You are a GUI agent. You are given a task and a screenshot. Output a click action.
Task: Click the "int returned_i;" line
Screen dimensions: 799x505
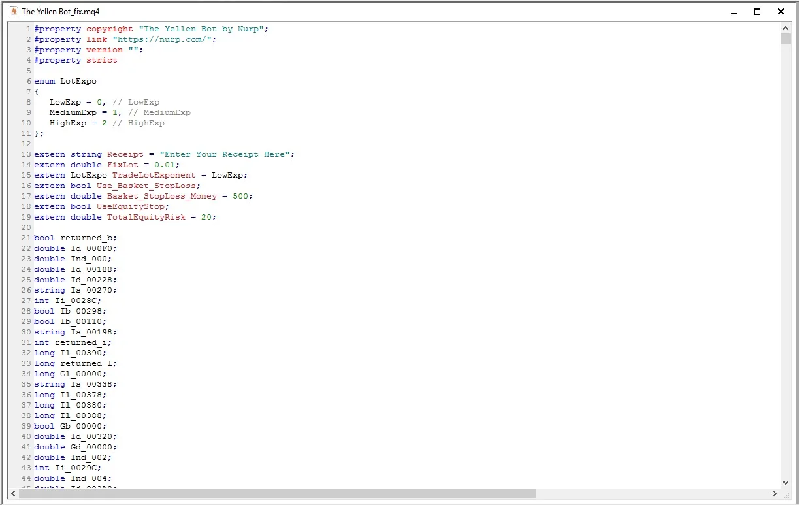[73, 342]
